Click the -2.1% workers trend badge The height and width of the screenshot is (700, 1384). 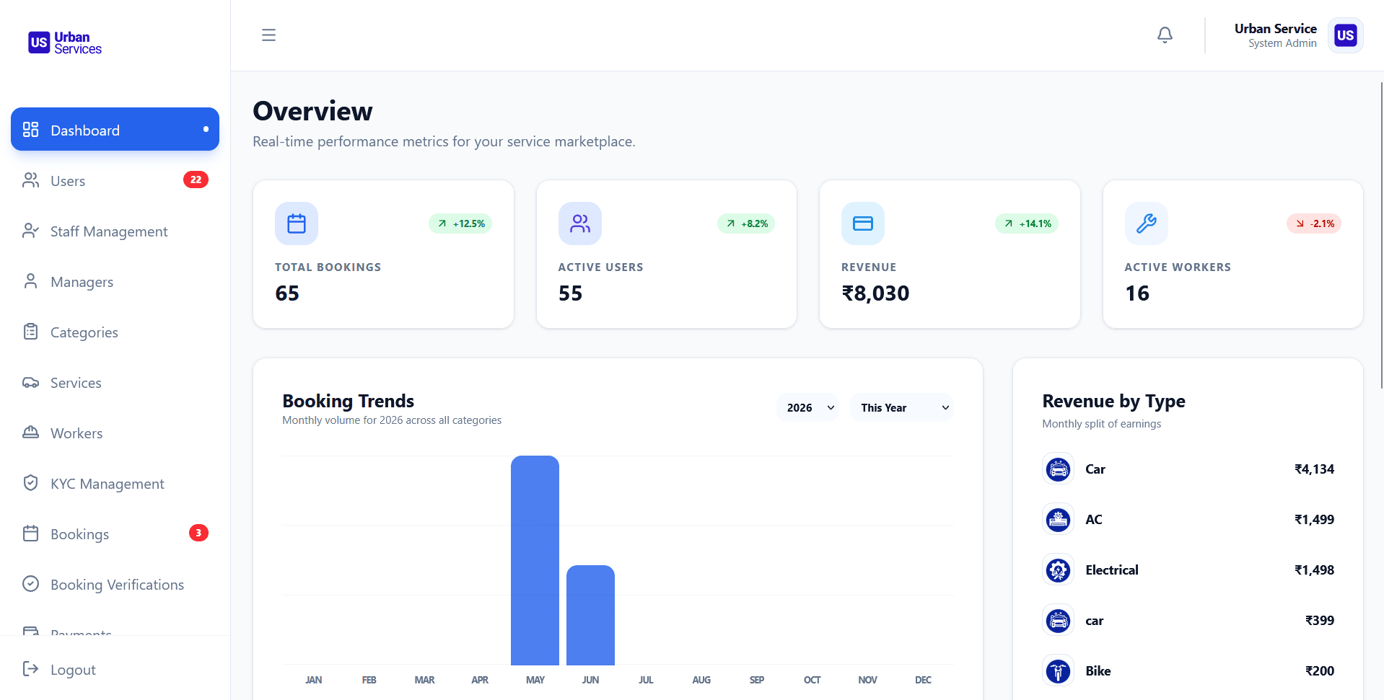click(1314, 223)
